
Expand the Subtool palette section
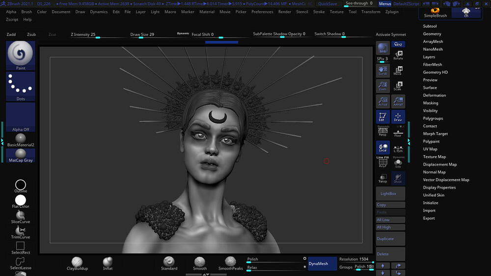(430, 26)
